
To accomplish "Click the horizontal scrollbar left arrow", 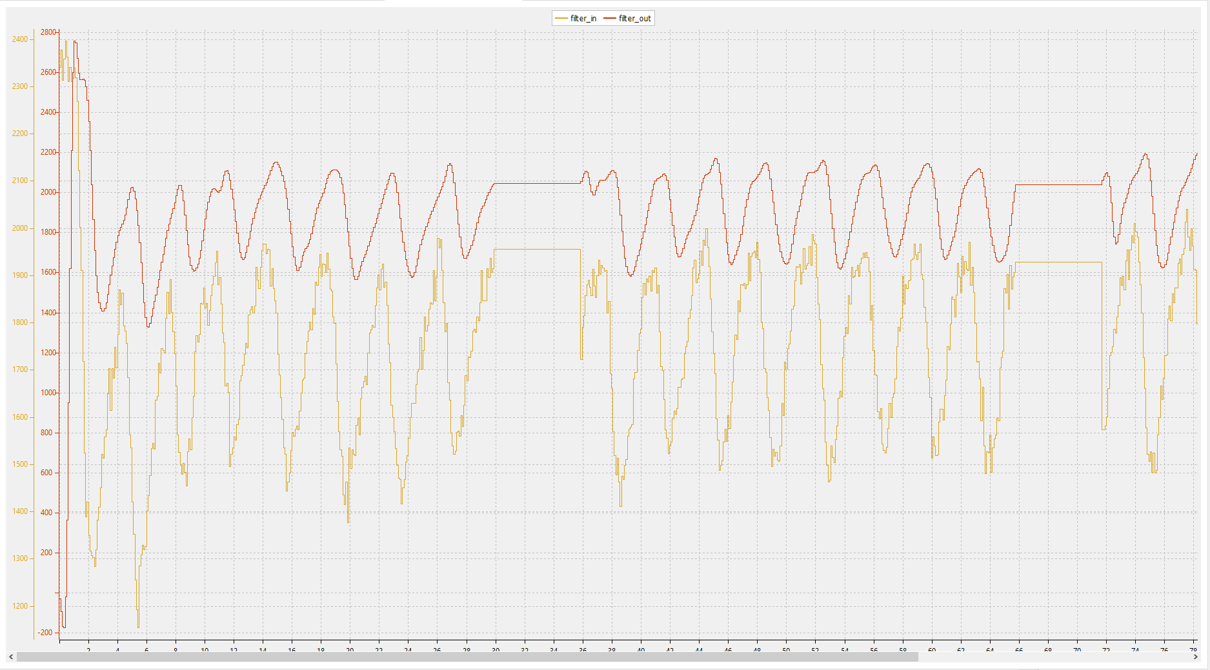I will point(11,657).
